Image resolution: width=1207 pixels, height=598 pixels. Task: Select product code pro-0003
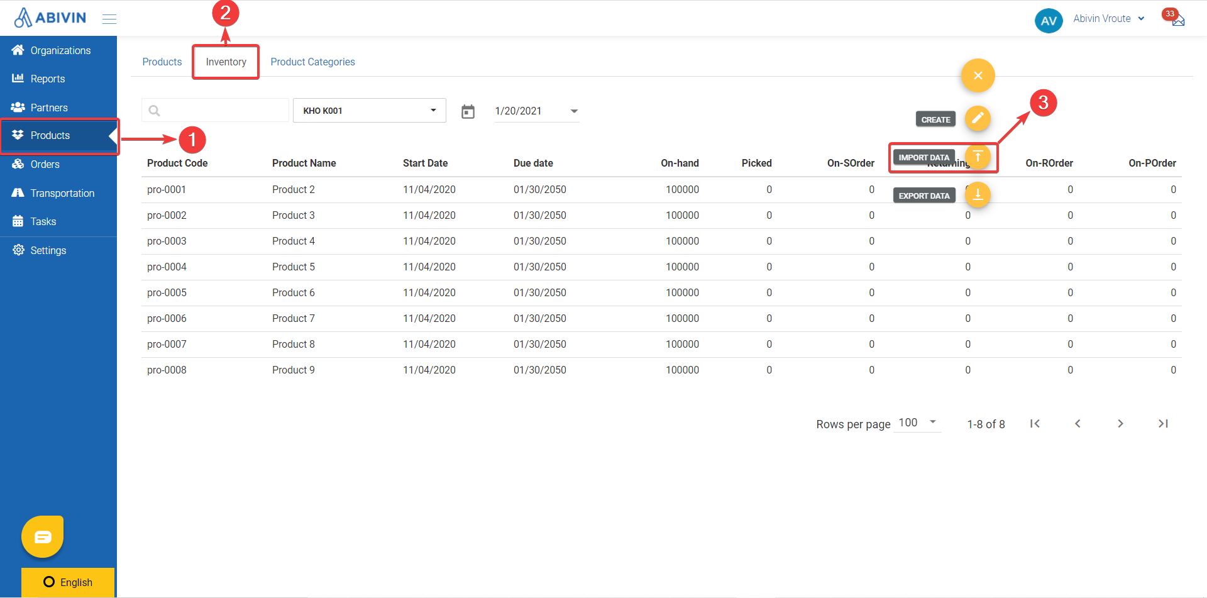(167, 241)
